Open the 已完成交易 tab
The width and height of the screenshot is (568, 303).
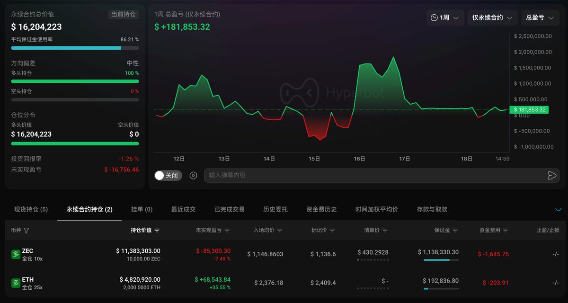229,209
